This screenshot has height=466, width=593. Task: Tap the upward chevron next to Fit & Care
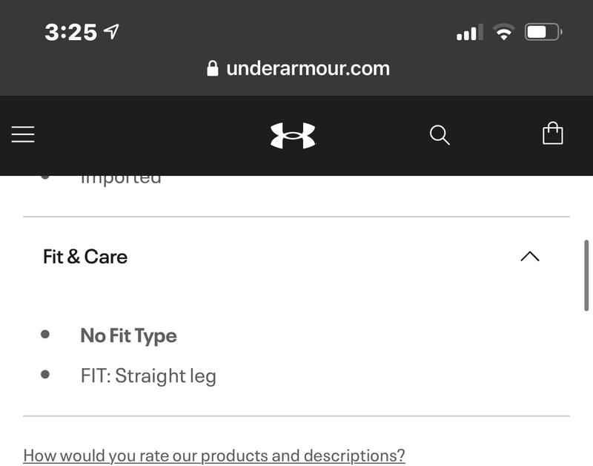tap(529, 255)
